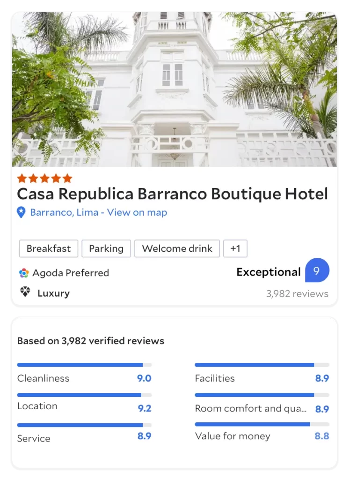This screenshot has width=349, height=480.
Task: Click the truncated Room comfort and quality label
Action: click(251, 409)
